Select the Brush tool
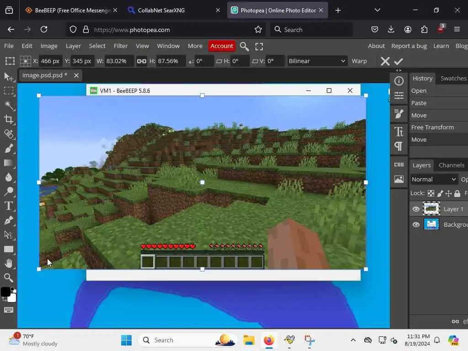 (x=9, y=149)
